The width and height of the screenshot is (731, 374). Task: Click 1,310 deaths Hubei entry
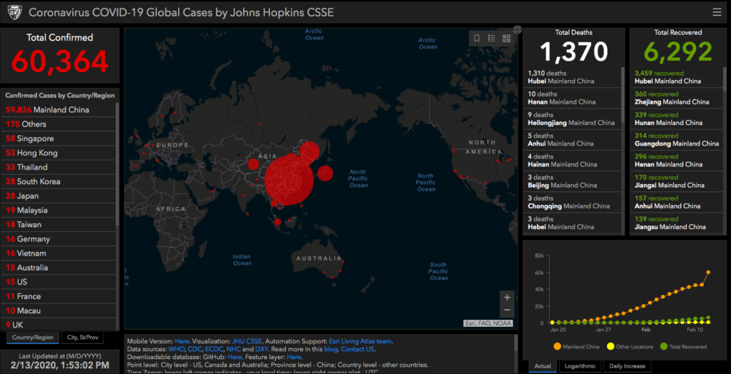[x=573, y=77]
